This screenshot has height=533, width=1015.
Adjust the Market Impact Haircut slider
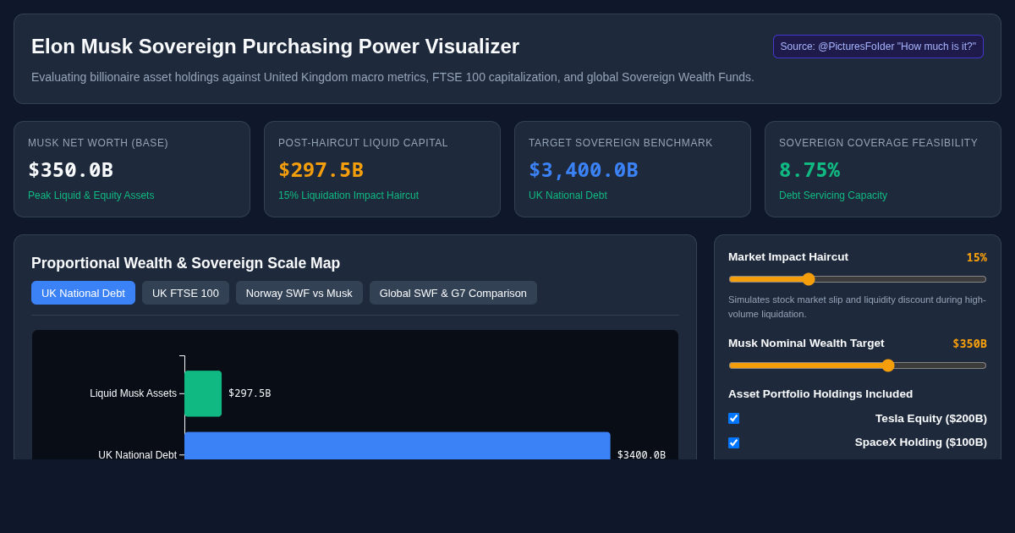858,279
